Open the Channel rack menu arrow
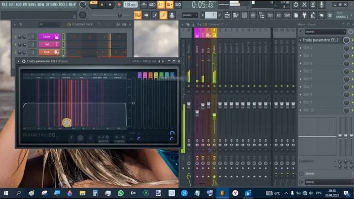The height and width of the screenshot is (199, 354). [15, 24]
